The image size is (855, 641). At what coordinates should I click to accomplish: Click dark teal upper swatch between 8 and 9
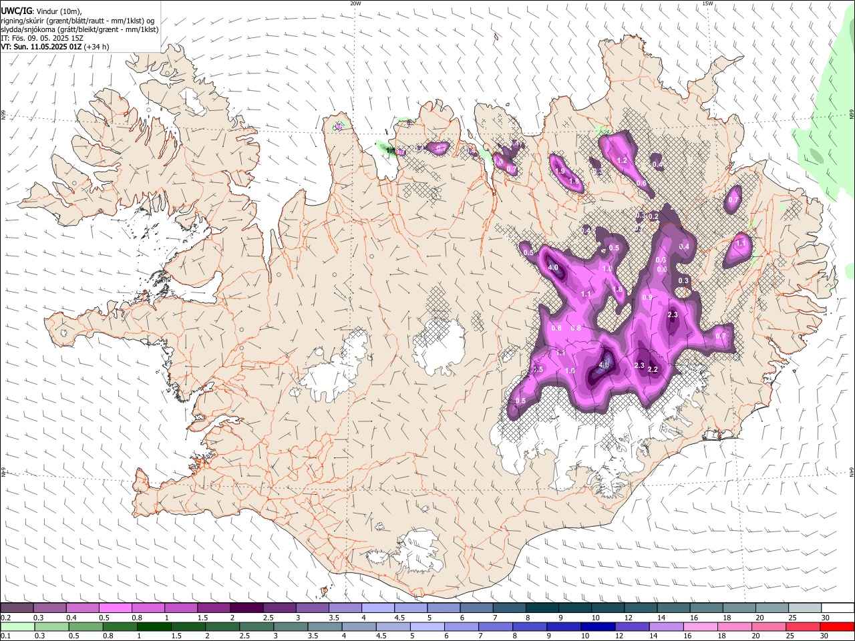pyautogui.click(x=542, y=608)
